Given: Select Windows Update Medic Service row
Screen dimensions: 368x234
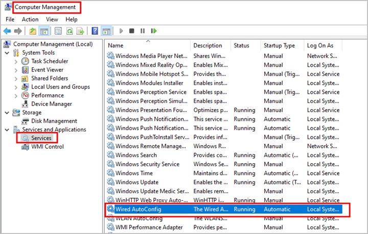Looking at the screenshot, I should click(224, 191).
